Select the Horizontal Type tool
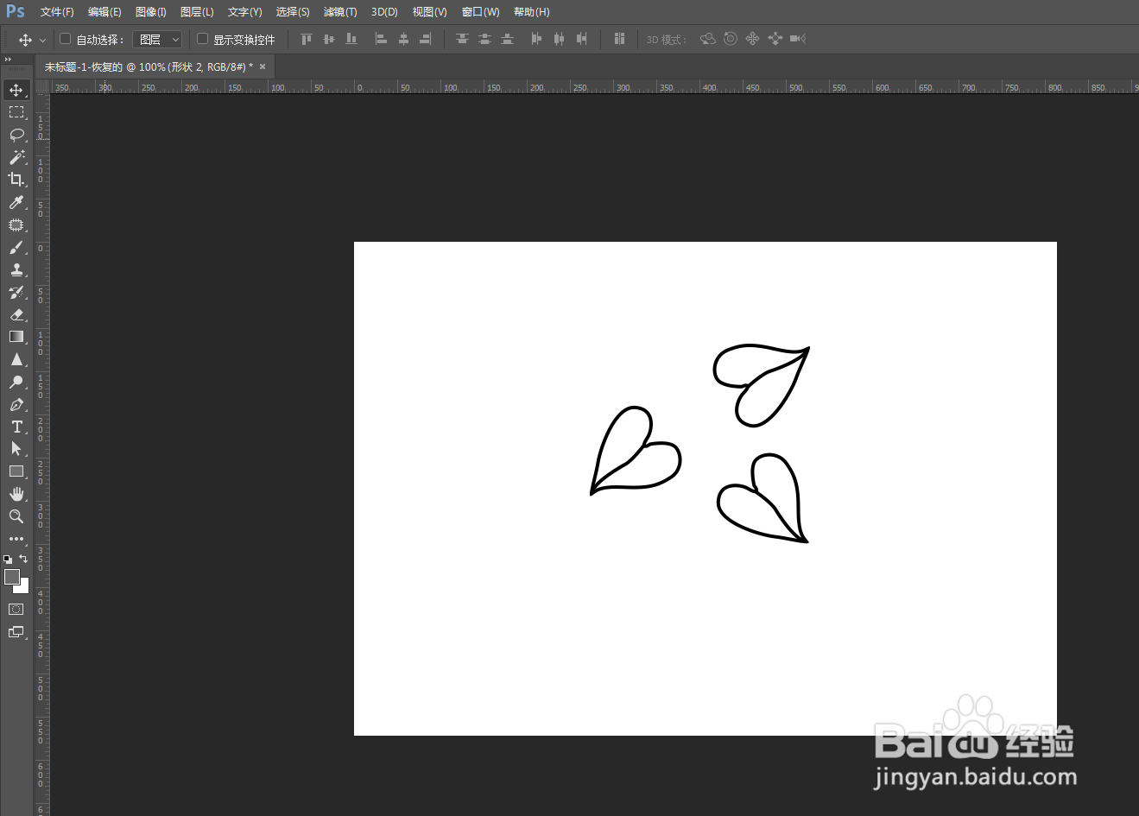Image resolution: width=1139 pixels, height=816 pixels. (16, 427)
